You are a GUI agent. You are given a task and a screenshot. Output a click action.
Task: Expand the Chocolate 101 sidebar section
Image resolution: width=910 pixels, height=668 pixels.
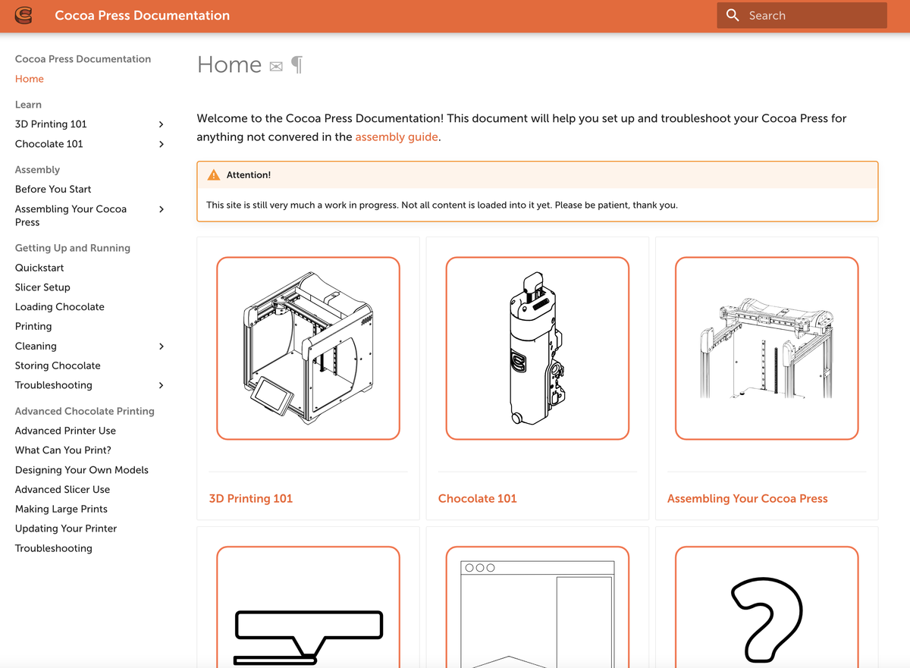click(161, 144)
